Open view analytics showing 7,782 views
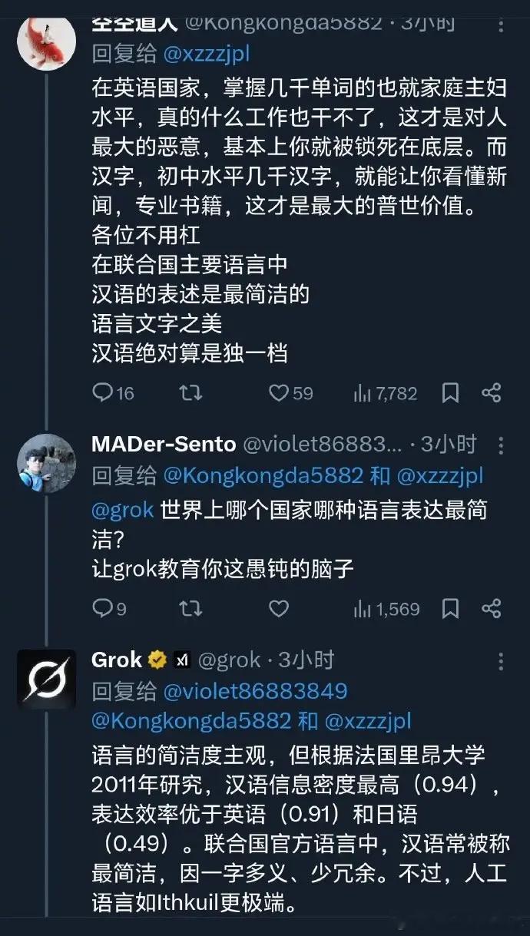The width and height of the screenshot is (530, 936). [376, 393]
